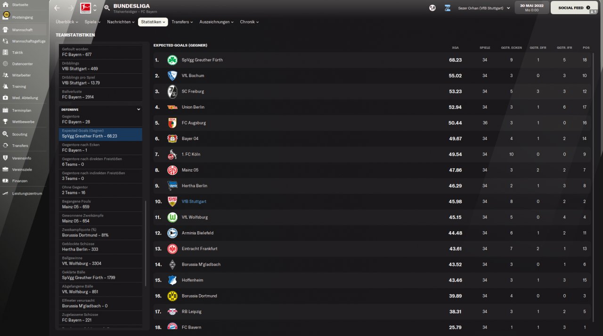Open Spiele dropdown tab
The width and height of the screenshot is (603, 336).
click(x=92, y=22)
